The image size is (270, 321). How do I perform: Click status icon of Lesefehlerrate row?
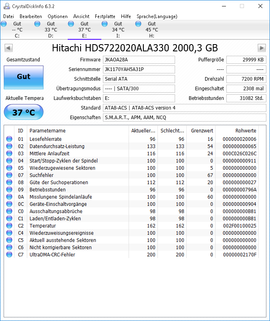click(9, 139)
